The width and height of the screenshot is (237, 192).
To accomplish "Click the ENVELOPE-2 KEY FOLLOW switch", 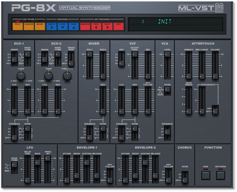I will pyautogui.click(x=168, y=176).
